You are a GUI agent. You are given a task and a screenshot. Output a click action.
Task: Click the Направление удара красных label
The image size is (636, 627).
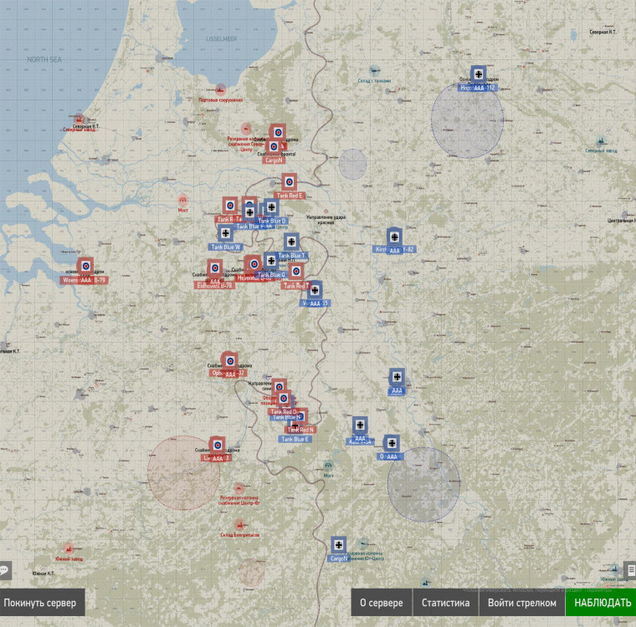coord(326,220)
